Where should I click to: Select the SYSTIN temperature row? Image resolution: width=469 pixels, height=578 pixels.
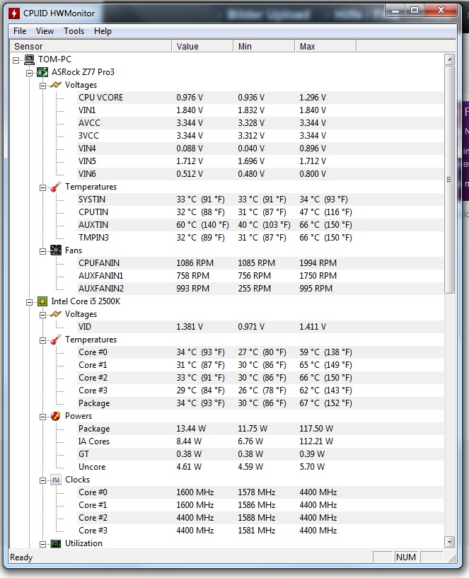(260, 200)
